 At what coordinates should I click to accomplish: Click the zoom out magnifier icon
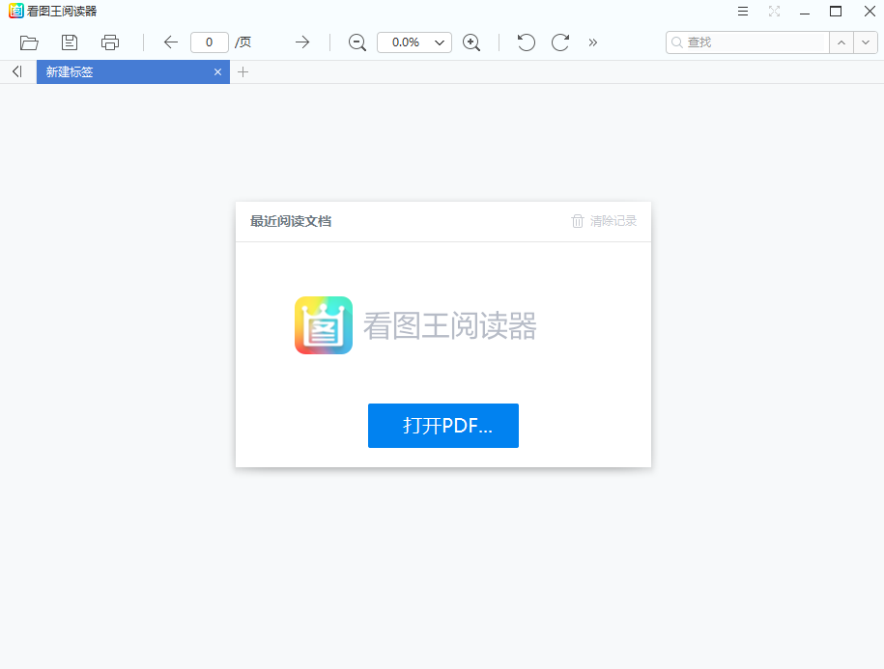[357, 42]
